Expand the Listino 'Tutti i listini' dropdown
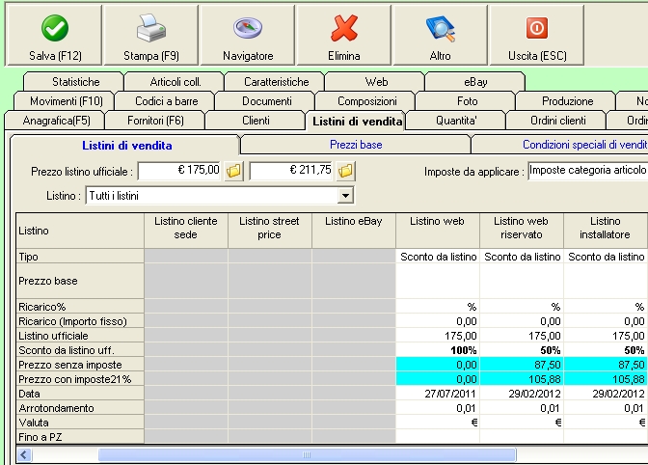 click(346, 196)
